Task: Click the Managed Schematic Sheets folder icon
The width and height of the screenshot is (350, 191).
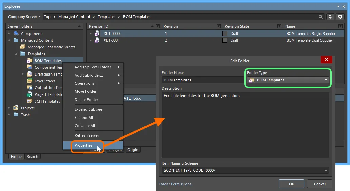Action: 22,47
